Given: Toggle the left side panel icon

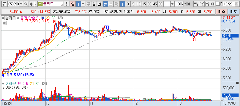Looking at the screenshot, I should (x=5, y=4).
